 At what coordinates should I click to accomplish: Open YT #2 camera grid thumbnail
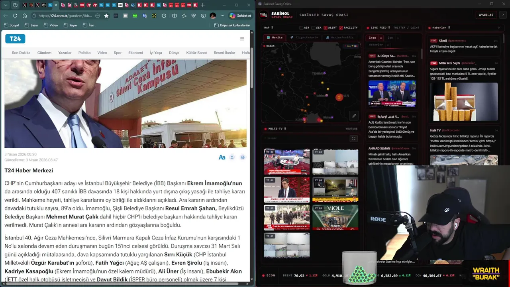[x=335, y=161]
